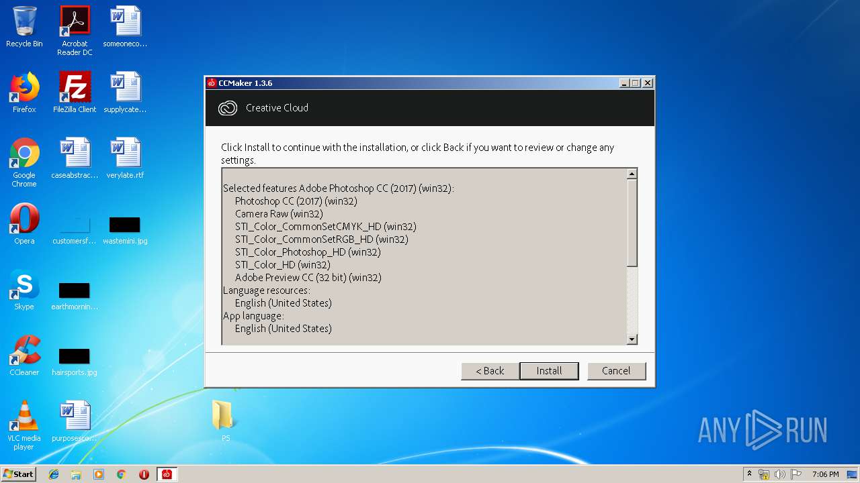
Task: Launch FileZilla Client shortcut
Action: [75, 93]
